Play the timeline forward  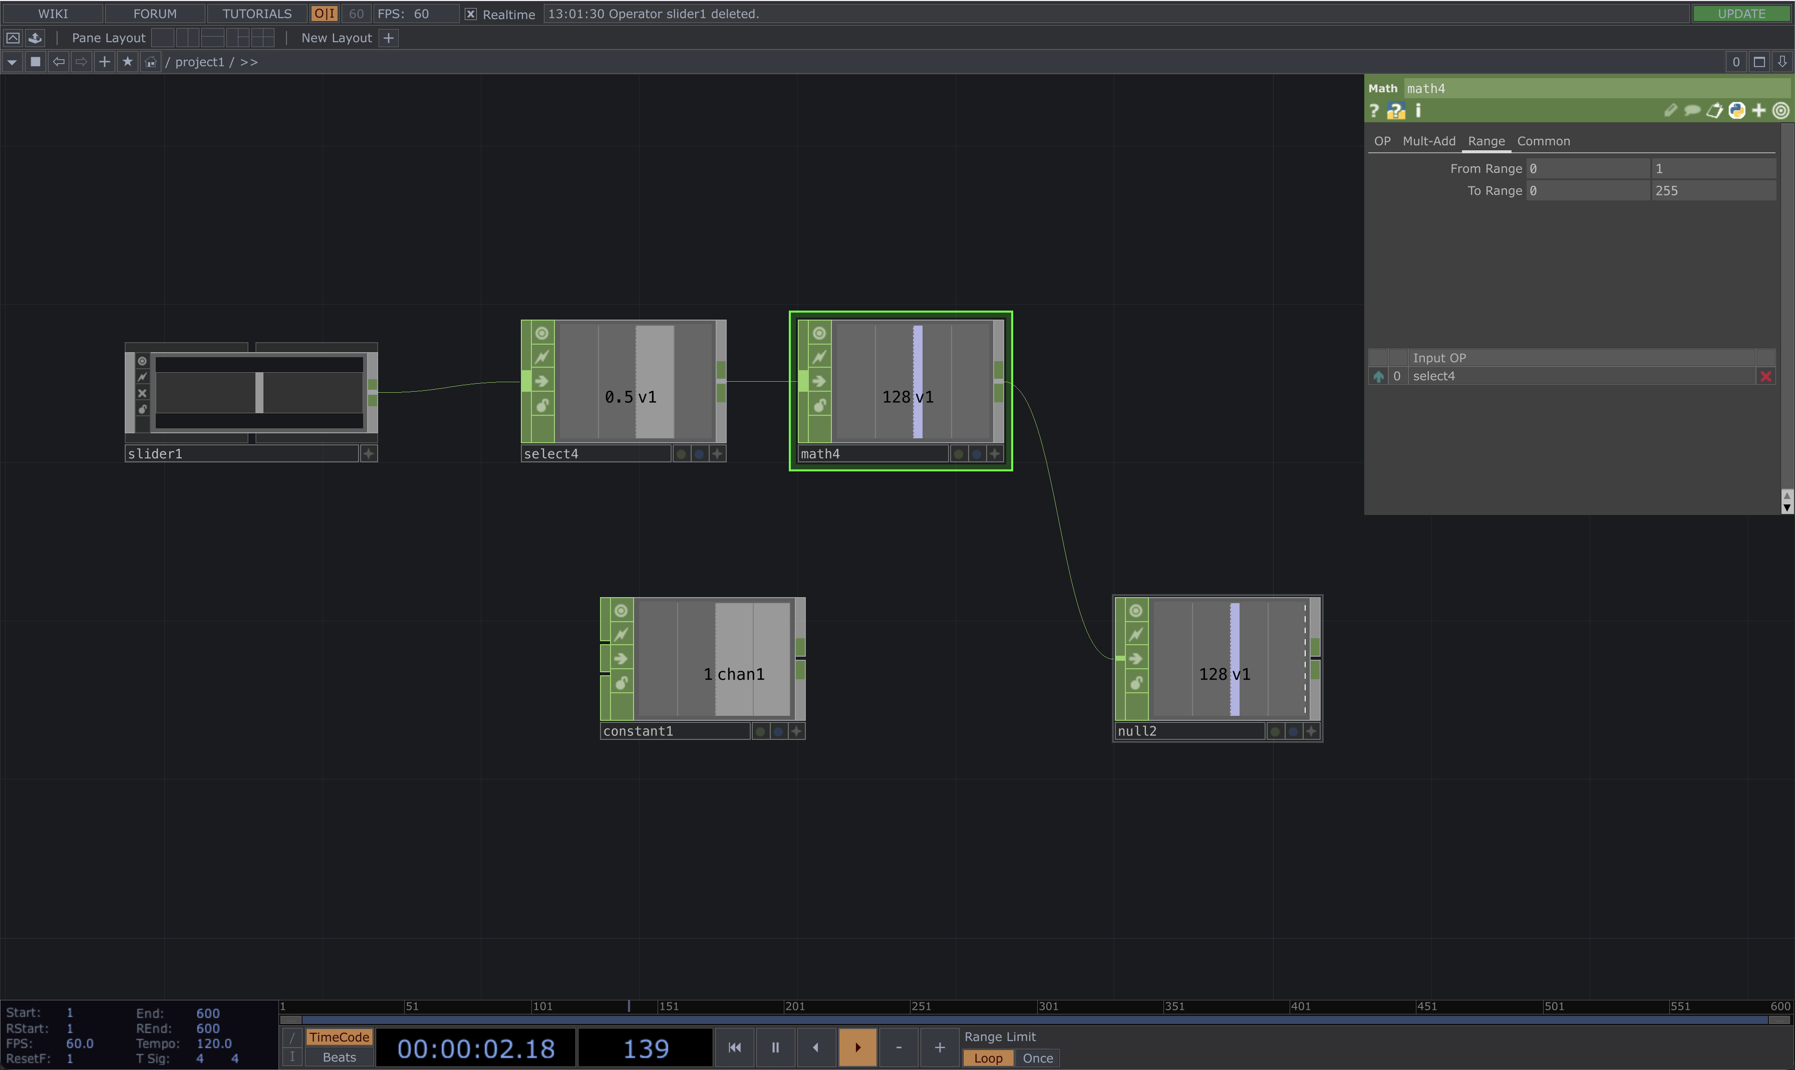tap(858, 1047)
